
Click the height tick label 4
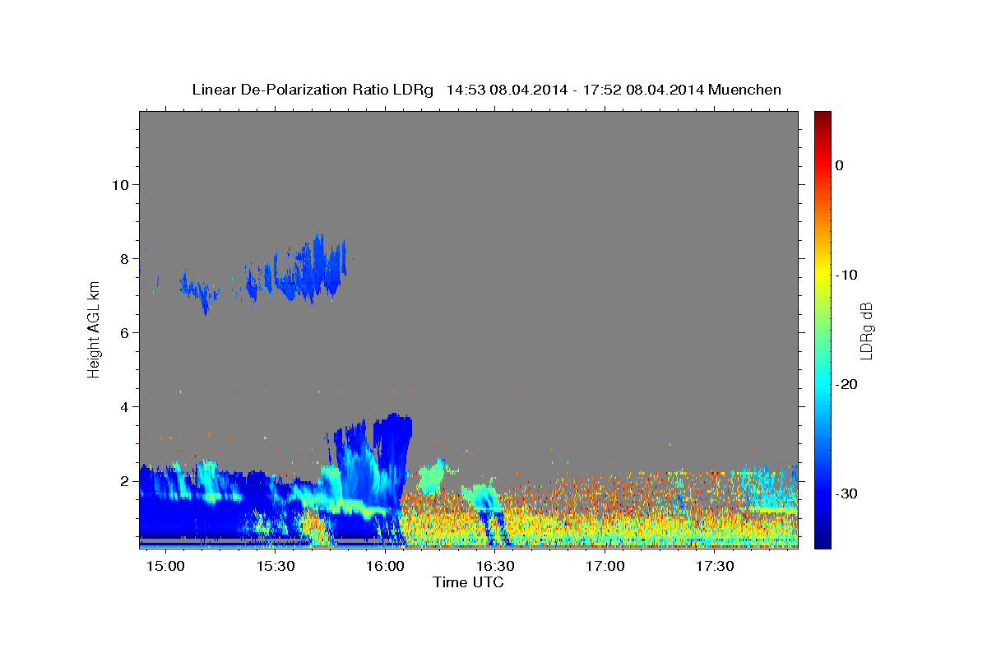(x=124, y=406)
